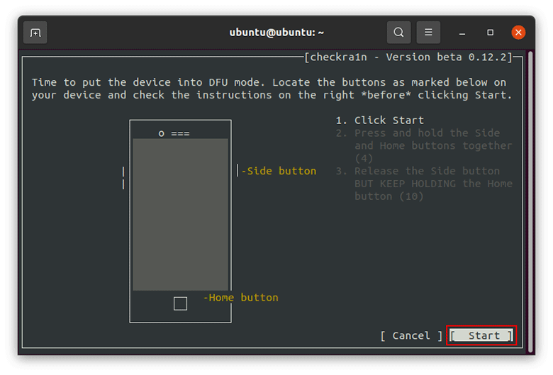Open the hamburger menu in title bar
Viewport: 553px width, 375px height.
(x=428, y=33)
